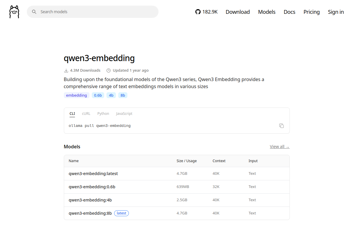Click the Size / Usage column header
This screenshot has height=235, width=353.
click(x=187, y=161)
